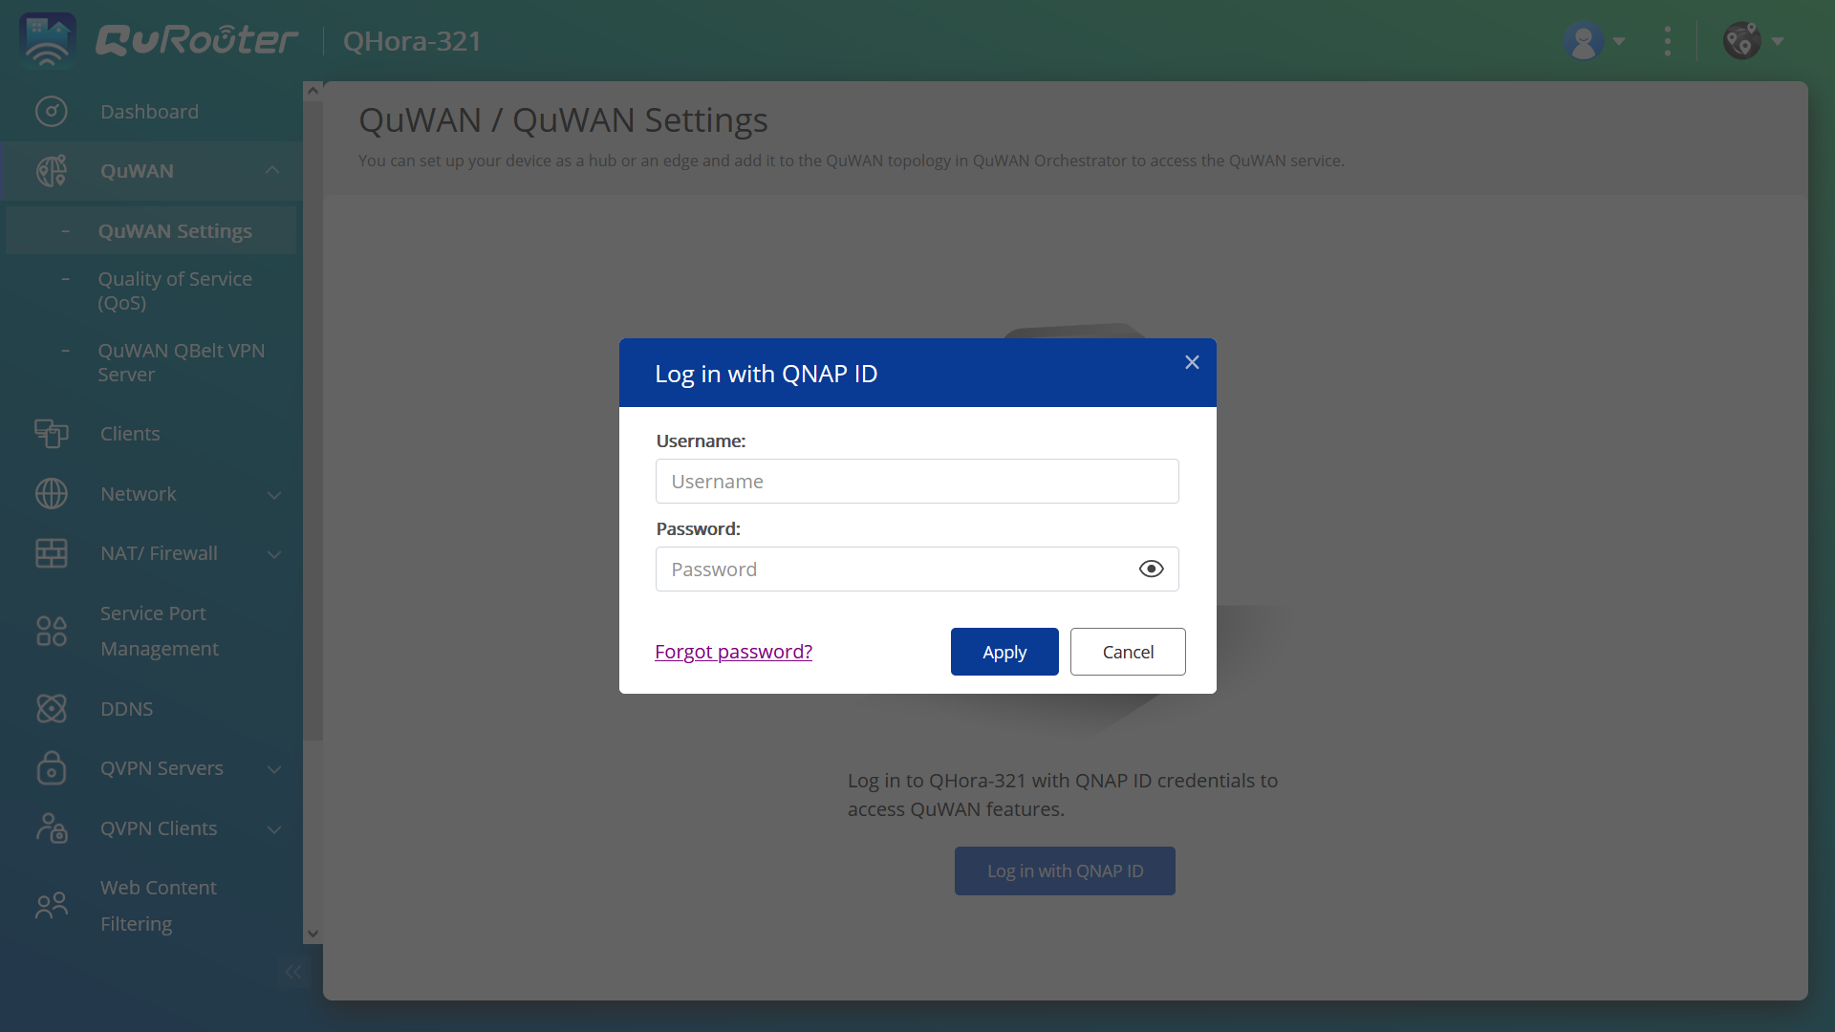Viewport: 1835px width, 1032px height.
Task: Focus the Username input field
Action: coord(917,482)
